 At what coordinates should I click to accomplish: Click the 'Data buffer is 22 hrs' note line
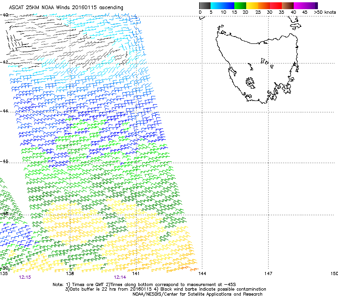pyautogui.click(x=165, y=289)
